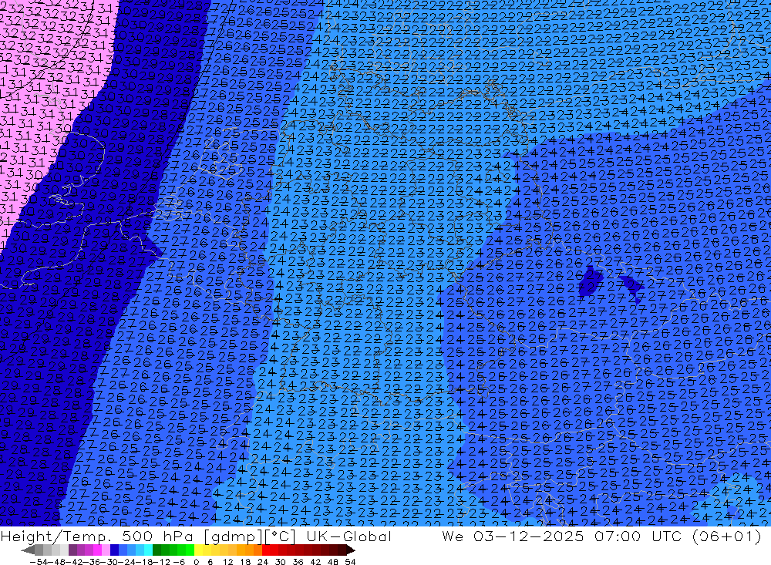This screenshot has height=565, width=771.
Task: Click the 12 label under the color scale
Action: [227, 562]
